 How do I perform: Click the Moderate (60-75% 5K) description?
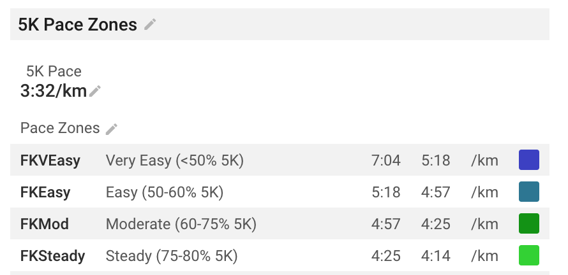click(181, 224)
